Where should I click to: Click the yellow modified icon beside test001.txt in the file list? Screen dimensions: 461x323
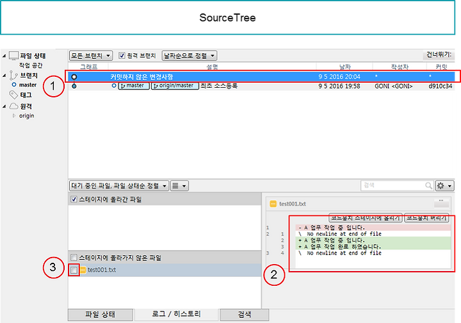[83, 270]
